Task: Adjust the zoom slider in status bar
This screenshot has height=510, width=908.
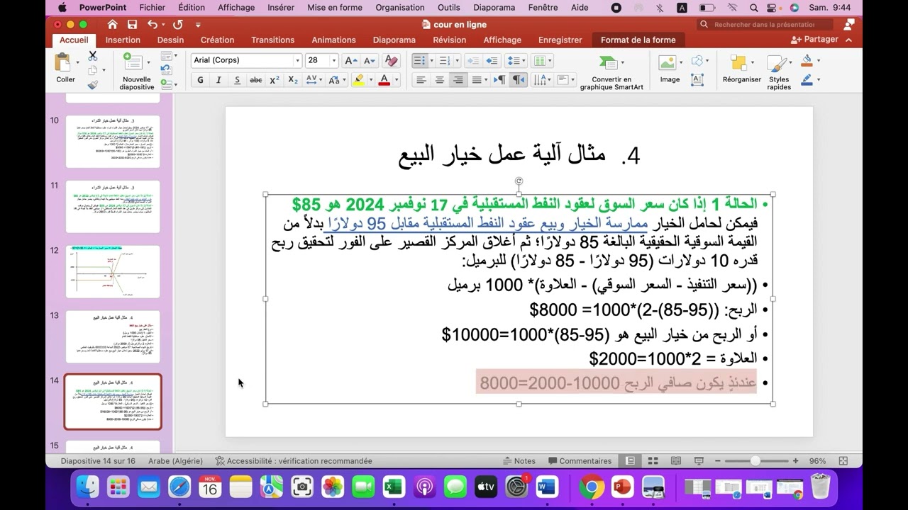Action: point(755,461)
